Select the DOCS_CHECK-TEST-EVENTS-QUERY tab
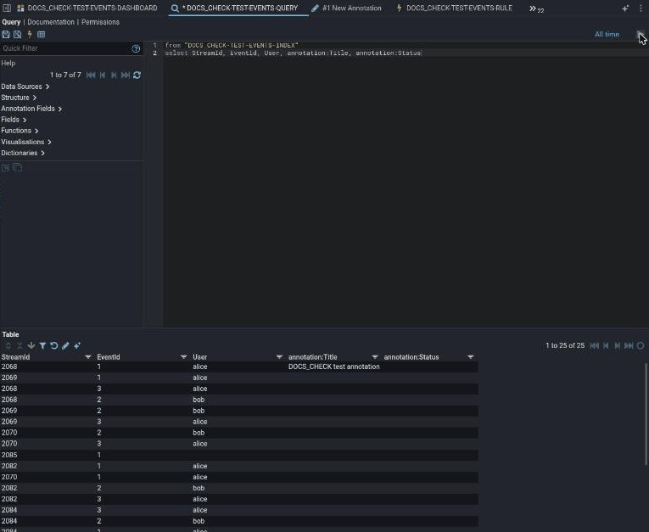 tap(238, 8)
